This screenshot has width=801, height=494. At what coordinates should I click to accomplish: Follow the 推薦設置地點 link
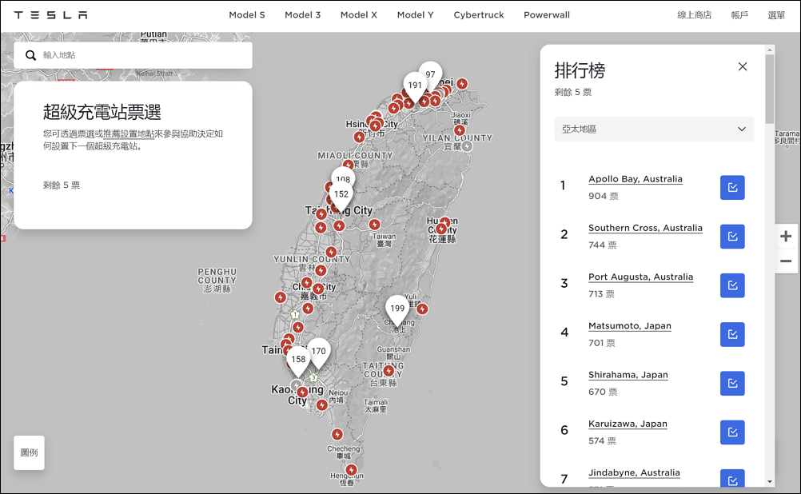(x=129, y=133)
